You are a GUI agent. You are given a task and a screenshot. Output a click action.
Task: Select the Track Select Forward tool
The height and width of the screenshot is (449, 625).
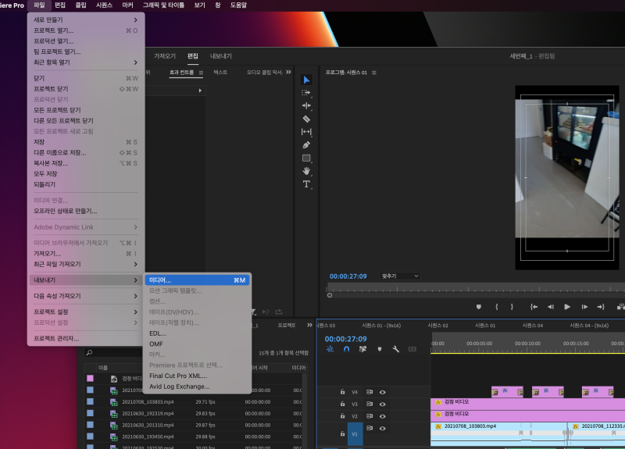point(306,92)
